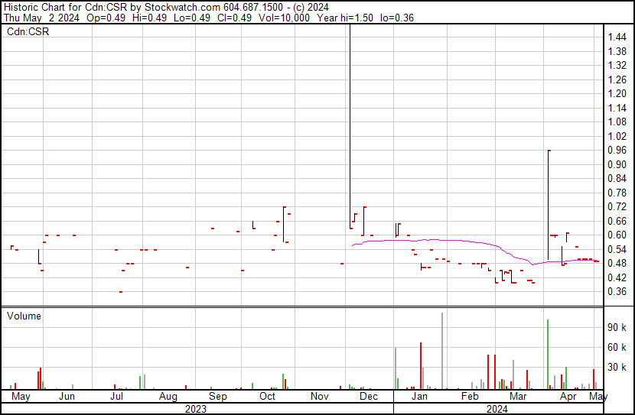This screenshot has height=415, width=635.
Task: Click the 0.72 price axis label
Action: tap(617, 206)
